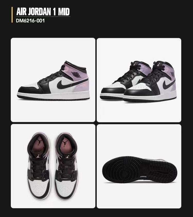This screenshot has width=193, height=217.
Task: Open the side profile shoe photo
Action: [53, 80]
